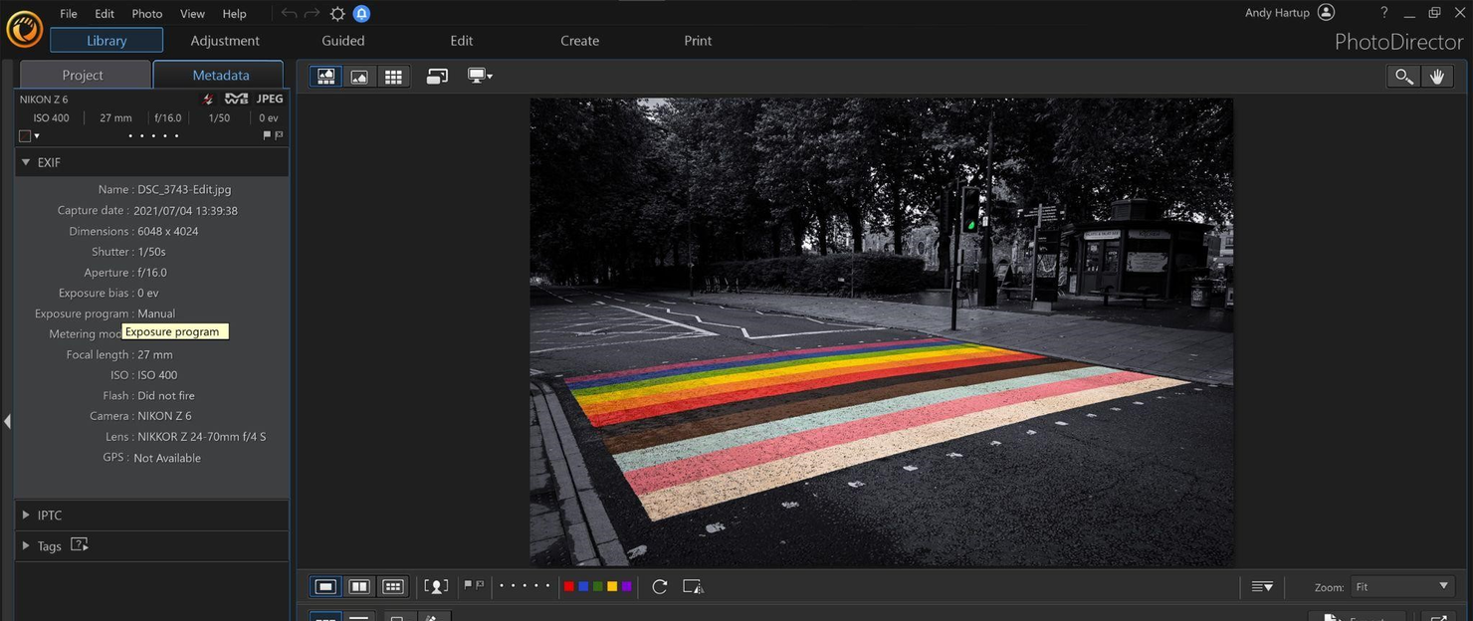Click the dimensions value 6048 x 4024

168,232
